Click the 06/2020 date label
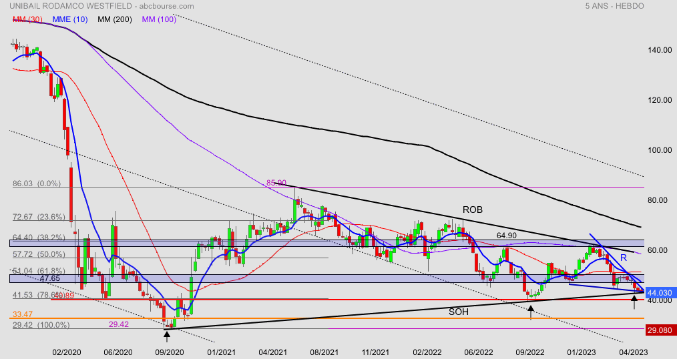677x359 pixels. tap(118, 352)
